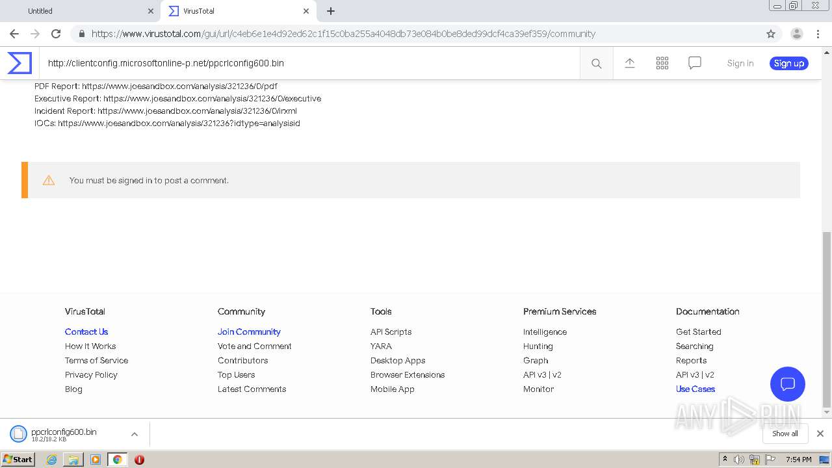
Task: Open the volume tray icon
Action: [x=739, y=460]
